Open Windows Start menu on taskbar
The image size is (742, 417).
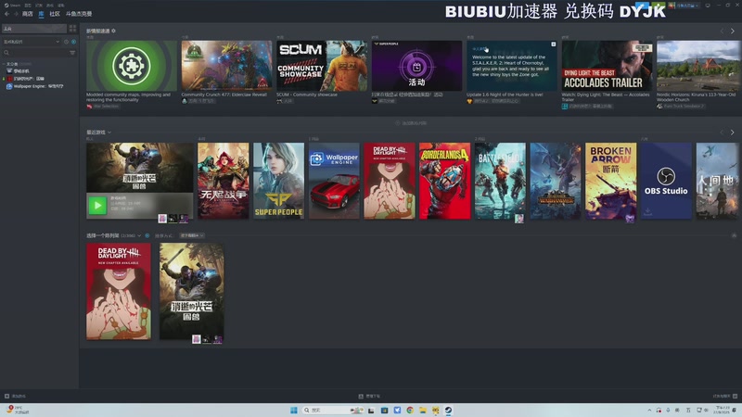(x=293, y=410)
